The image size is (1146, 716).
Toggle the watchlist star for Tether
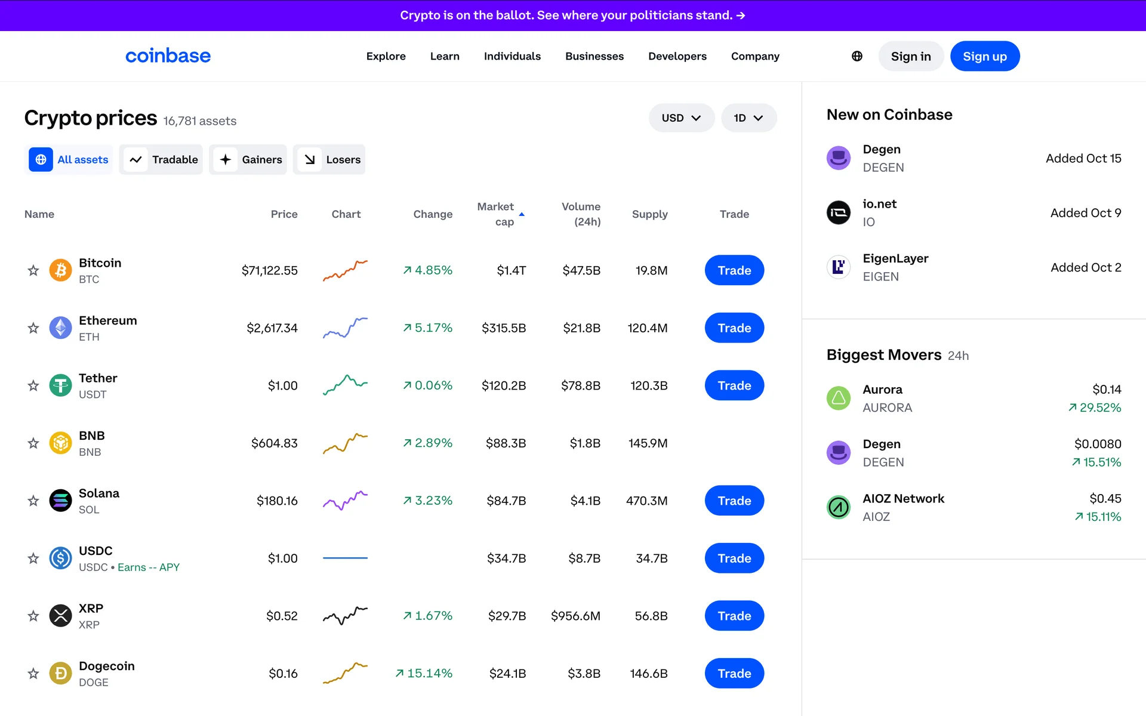pyautogui.click(x=33, y=385)
